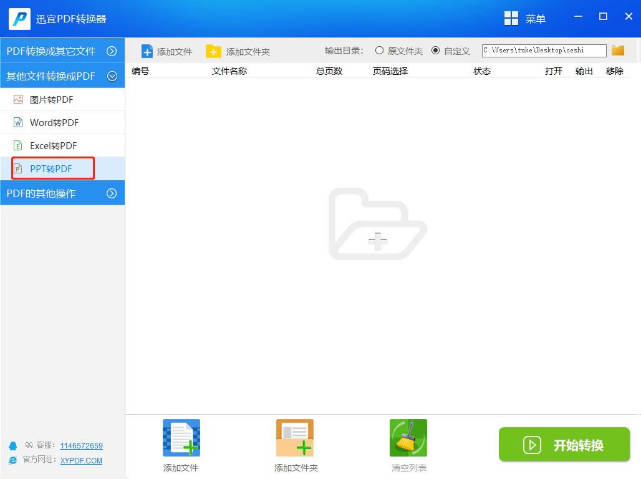Click the 移除 column header

click(614, 71)
